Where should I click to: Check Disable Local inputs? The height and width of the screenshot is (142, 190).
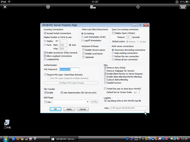click(83, 54)
